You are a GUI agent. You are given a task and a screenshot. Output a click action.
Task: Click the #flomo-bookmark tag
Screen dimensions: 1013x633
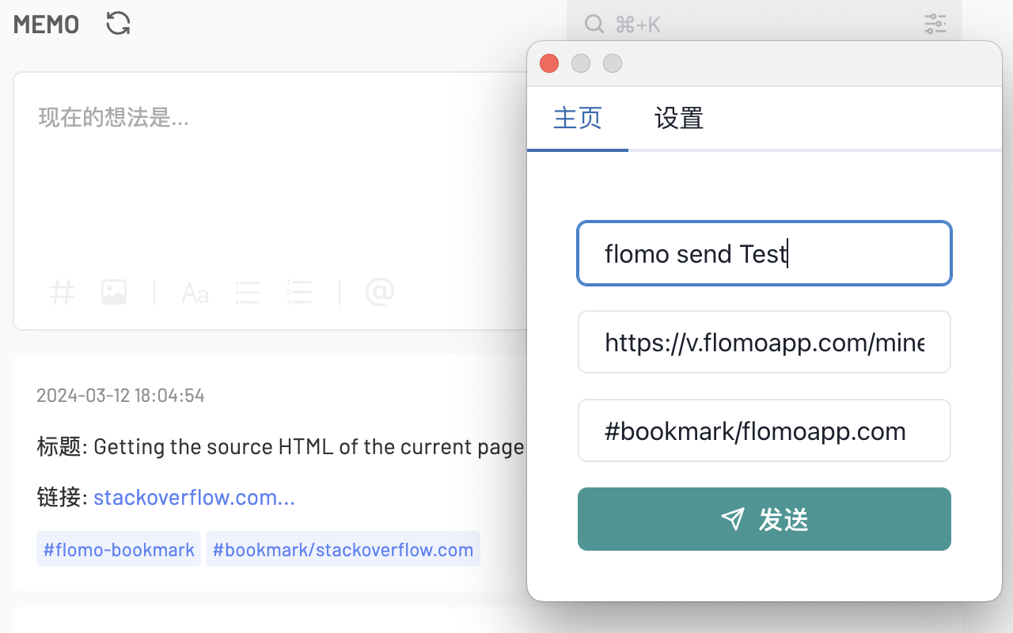pyautogui.click(x=119, y=549)
